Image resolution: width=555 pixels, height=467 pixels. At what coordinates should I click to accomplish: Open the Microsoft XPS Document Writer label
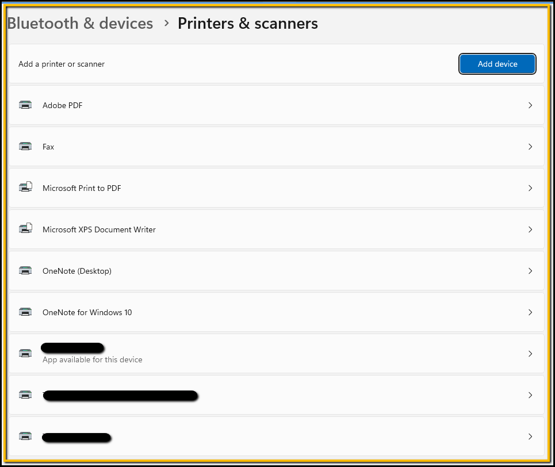coord(99,229)
